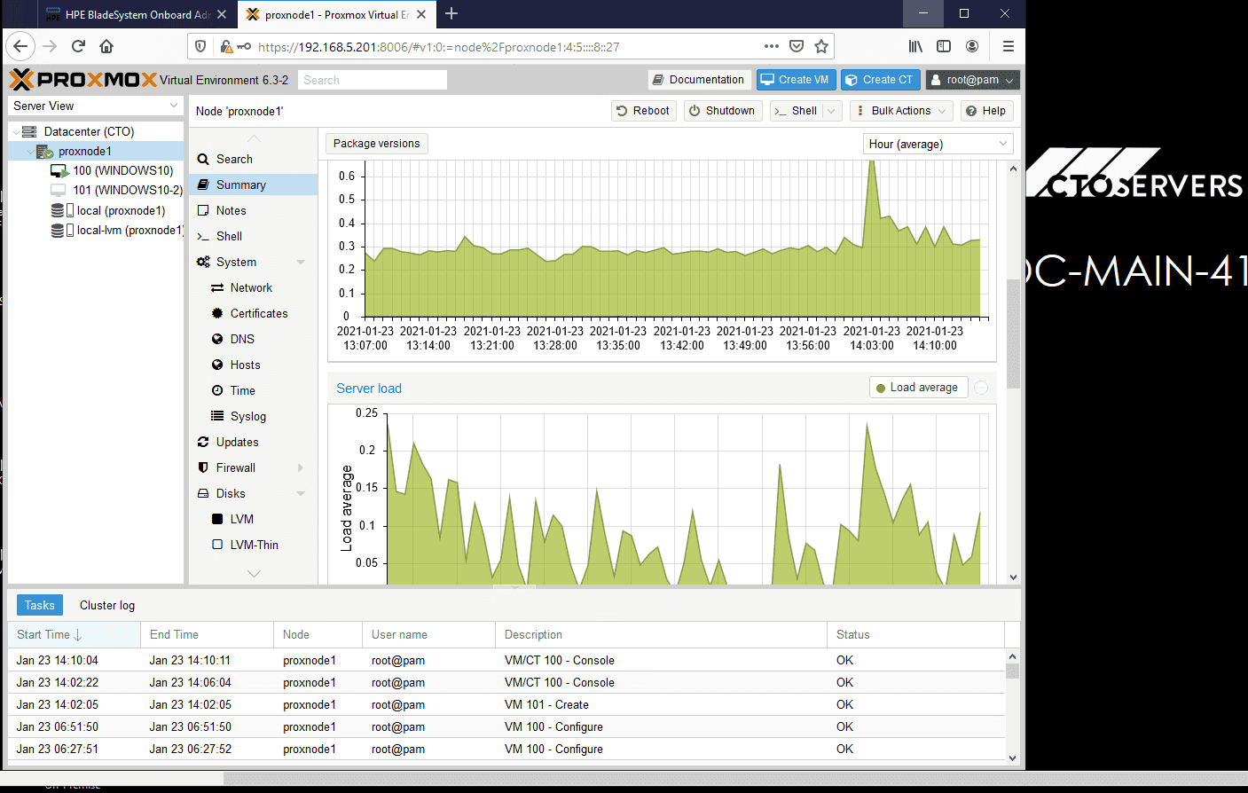
Task: Switch to the Cluster log tab
Action: [107, 606]
